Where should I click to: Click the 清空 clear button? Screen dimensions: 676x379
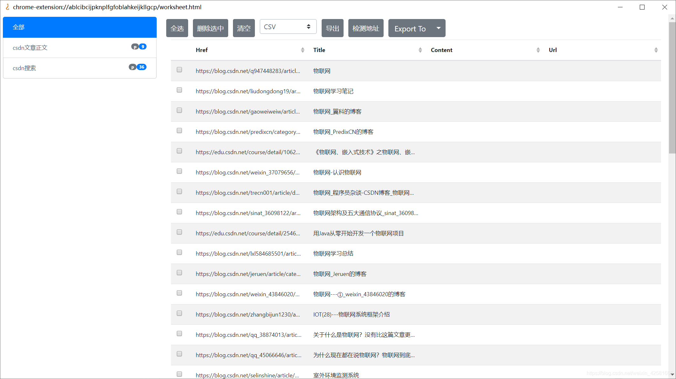[x=244, y=28]
